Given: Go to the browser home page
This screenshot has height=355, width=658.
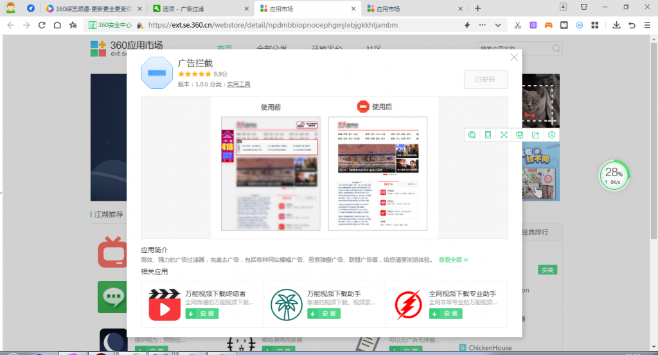Looking at the screenshot, I should pos(57,25).
